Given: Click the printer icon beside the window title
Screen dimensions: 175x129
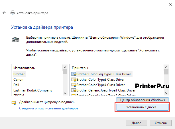Looking at the screenshot, I should pyautogui.click(x=13, y=13).
